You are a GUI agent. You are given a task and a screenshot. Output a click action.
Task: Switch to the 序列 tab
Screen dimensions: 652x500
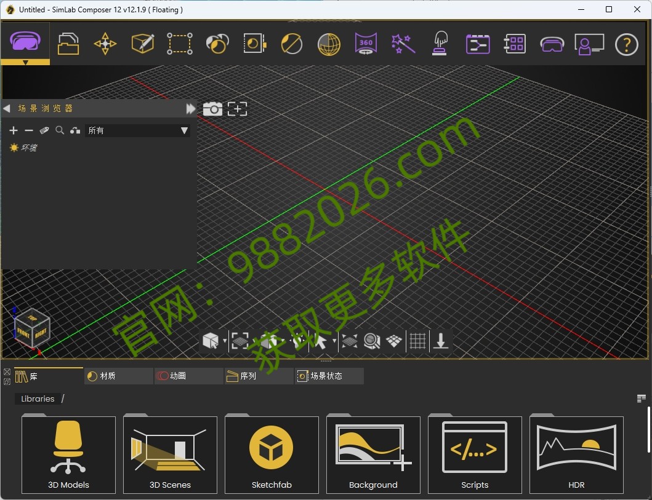[259, 376]
